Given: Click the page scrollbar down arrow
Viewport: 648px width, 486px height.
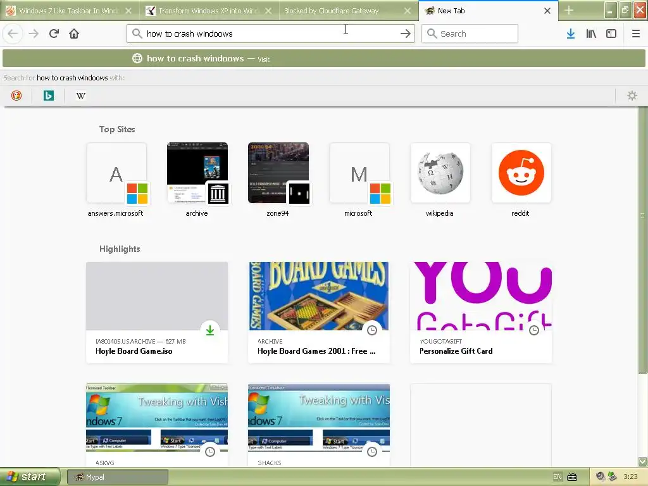Looking at the screenshot, I should coord(643,461).
